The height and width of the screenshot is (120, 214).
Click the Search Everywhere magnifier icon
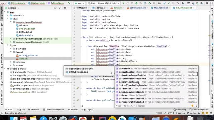point(207,3)
